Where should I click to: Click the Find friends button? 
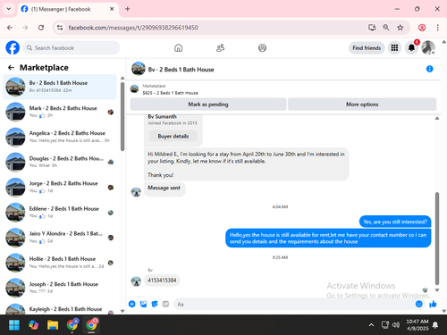367,48
